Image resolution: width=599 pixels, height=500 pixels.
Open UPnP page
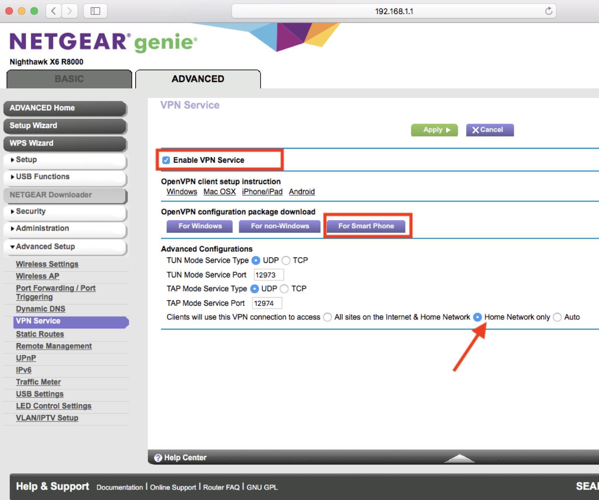[26, 358]
